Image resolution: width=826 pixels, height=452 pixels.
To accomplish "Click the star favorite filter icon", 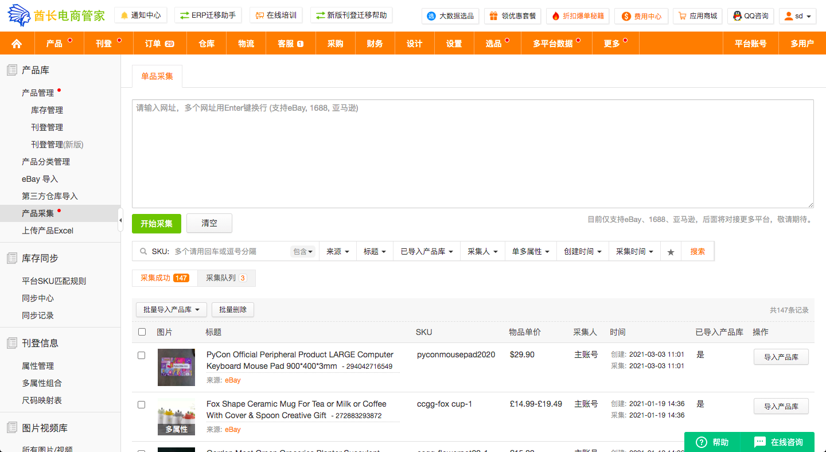I will [671, 252].
